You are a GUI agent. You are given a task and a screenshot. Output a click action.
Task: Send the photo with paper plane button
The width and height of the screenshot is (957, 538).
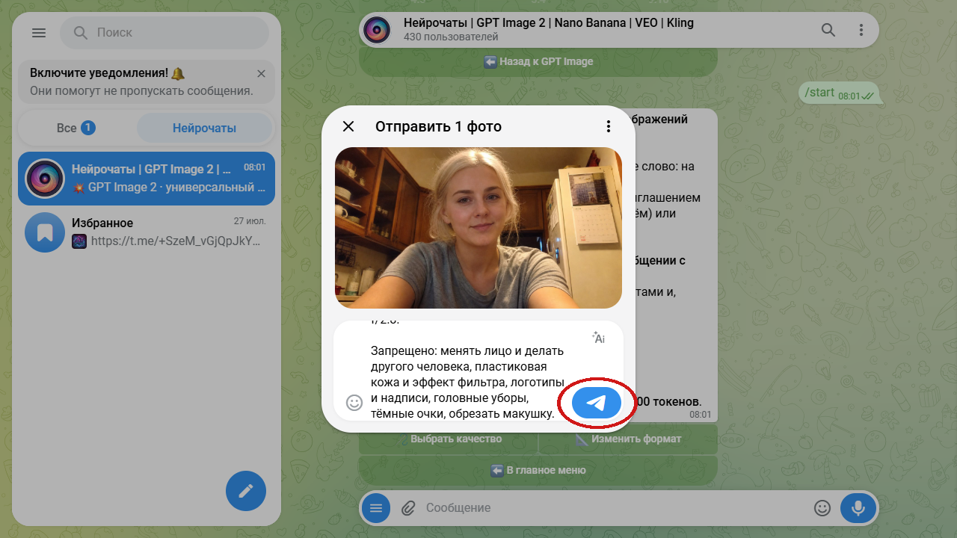point(597,403)
